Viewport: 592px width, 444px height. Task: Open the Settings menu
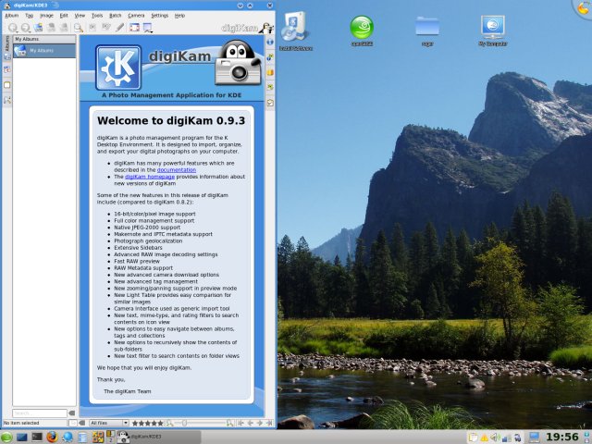(159, 16)
